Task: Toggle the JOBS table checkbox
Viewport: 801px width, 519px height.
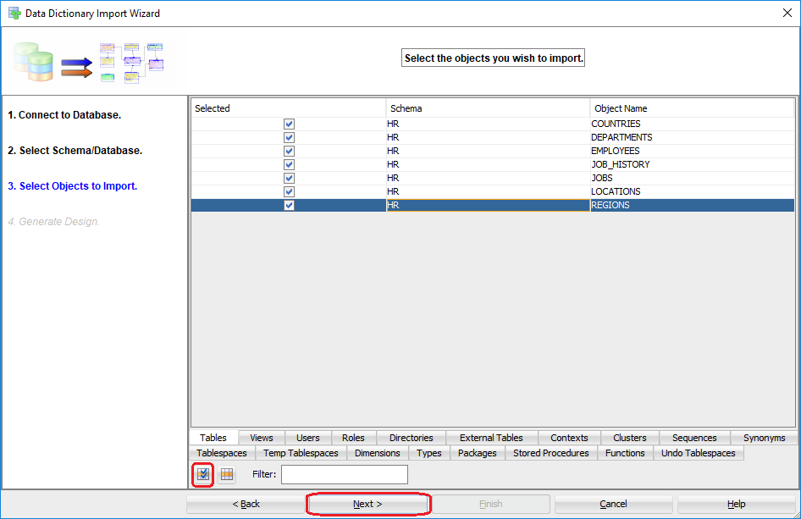Action: 290,178
